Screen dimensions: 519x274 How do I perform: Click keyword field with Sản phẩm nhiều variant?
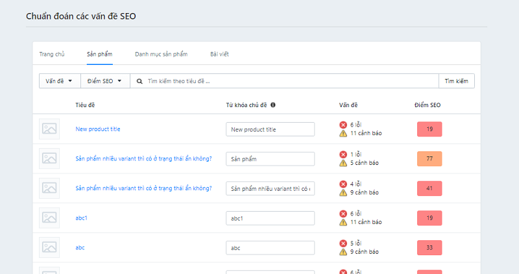click(x=271, y=188)
